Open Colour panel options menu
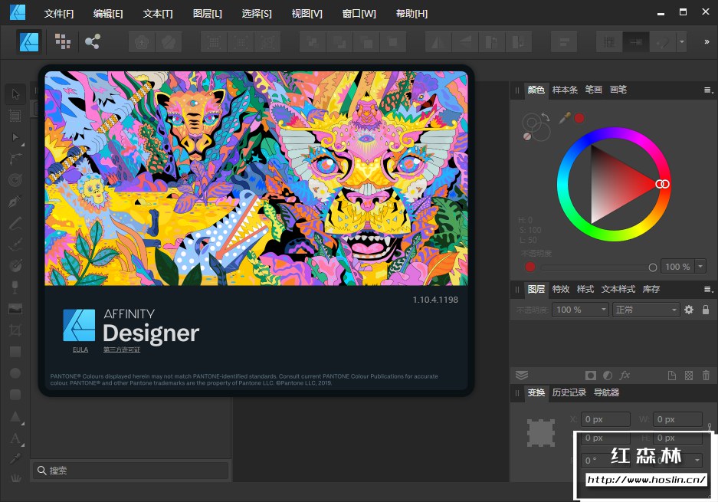The height and width of the screenshot is (502, 718). 708,90
